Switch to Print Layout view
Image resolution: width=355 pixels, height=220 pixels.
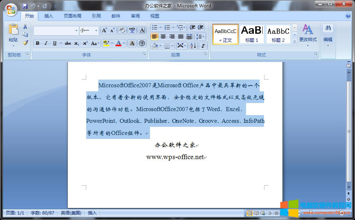pos(250,213)
